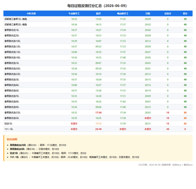Click the 总扣分 value 15
This screenshot has height=189, width=196.
pos(168,124)
